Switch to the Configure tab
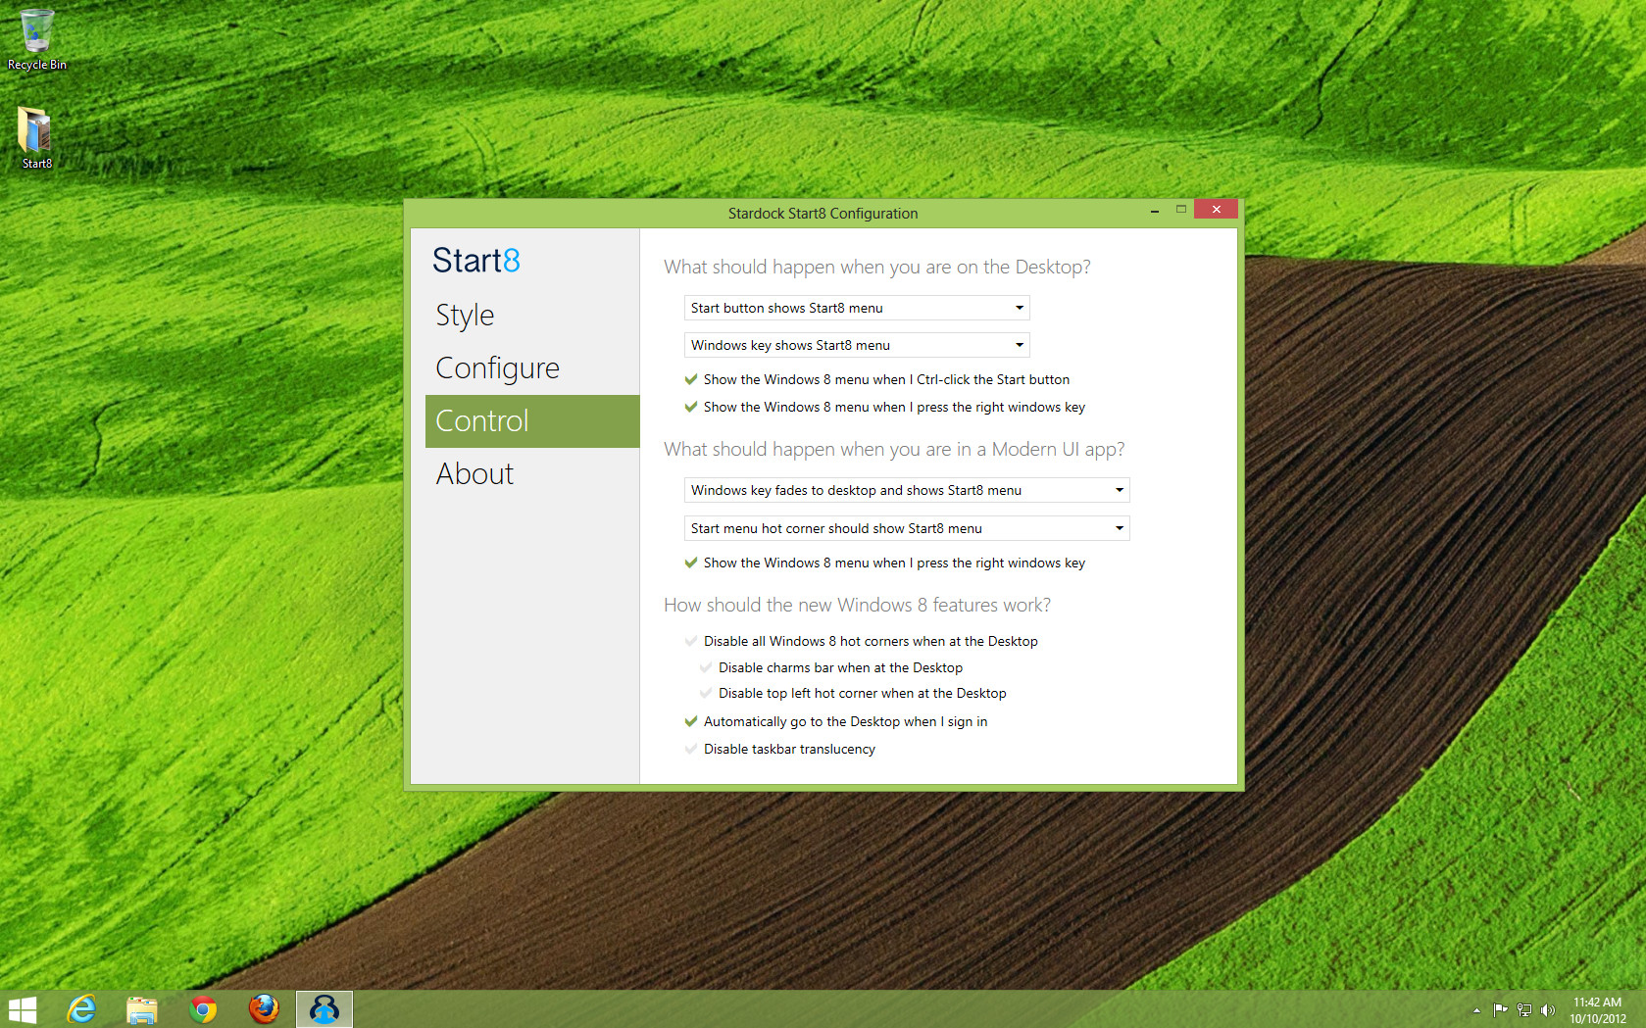The image size is (1646, 1028). pyautogui.click(x=532, y=368)
